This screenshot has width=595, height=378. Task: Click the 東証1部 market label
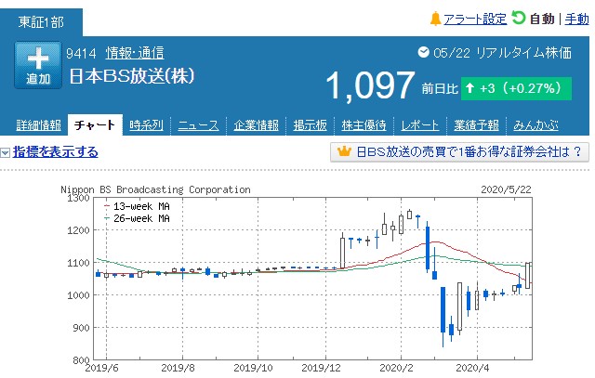[x=41, y=22]
